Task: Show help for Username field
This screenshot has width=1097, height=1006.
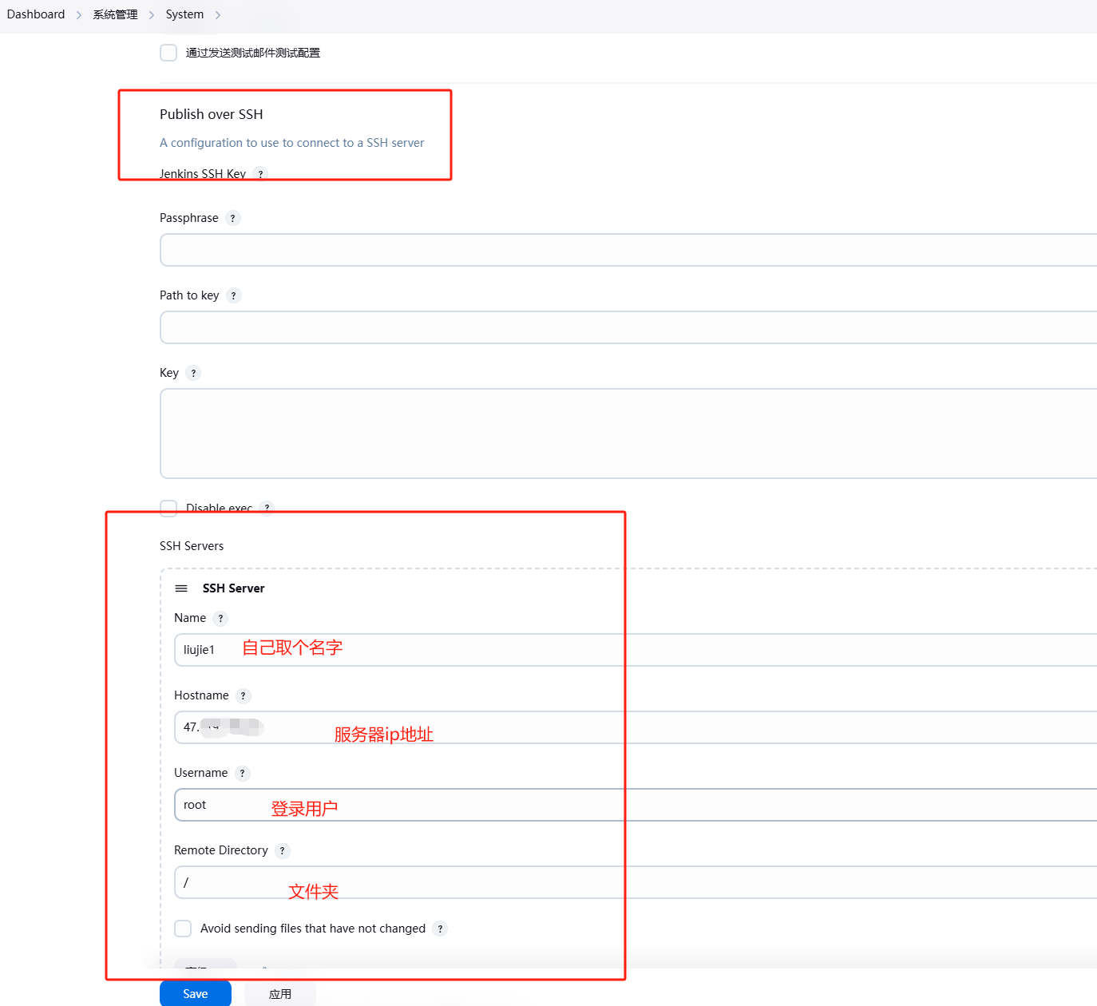Action: [x=243, y=773]
